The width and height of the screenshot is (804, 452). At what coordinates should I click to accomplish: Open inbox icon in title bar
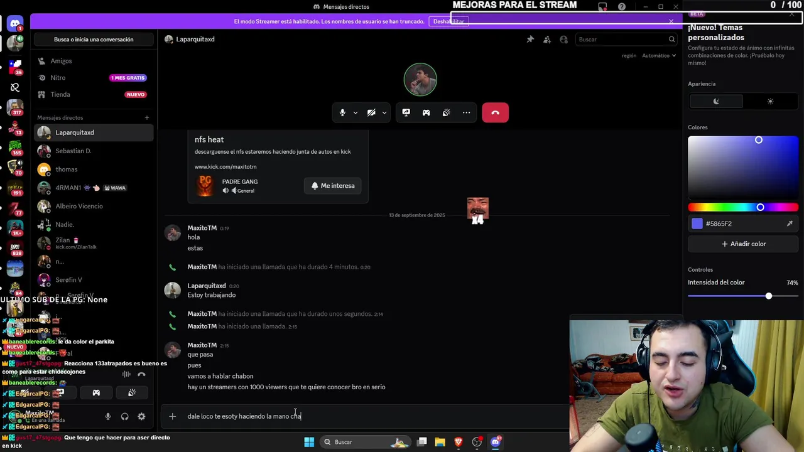tap(603, 6)
